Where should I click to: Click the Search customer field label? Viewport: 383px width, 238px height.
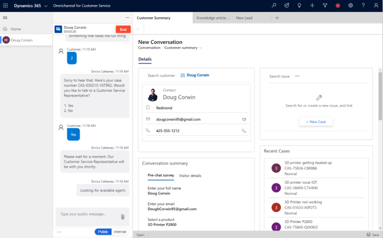pyautogui.click(x=161, y=76)
